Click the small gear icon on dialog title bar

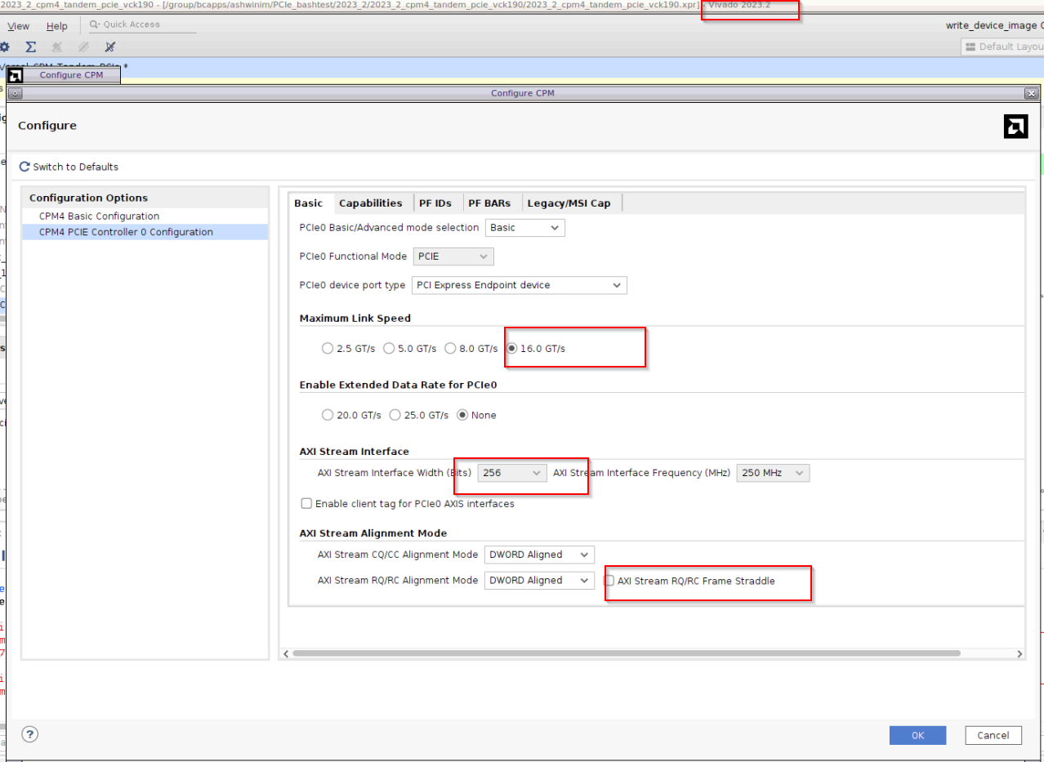coord(15,93)
